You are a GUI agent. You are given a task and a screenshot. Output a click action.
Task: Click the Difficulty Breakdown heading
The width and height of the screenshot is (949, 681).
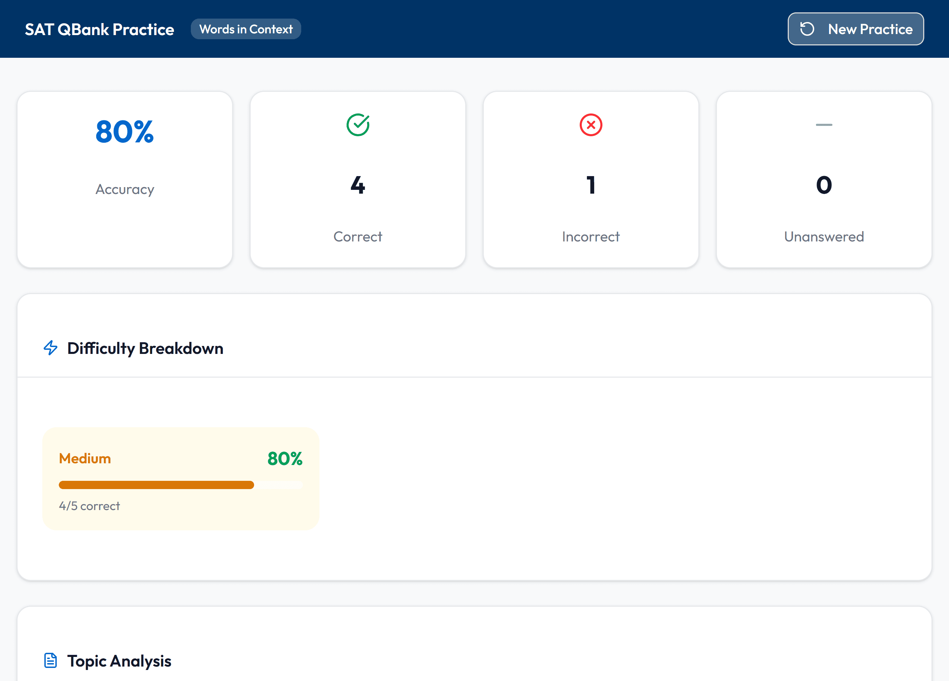point(145,348)
